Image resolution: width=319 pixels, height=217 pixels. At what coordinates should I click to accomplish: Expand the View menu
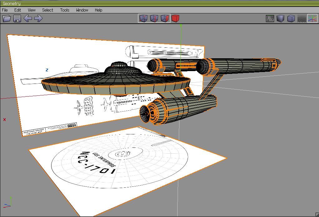tap(32, 10)
